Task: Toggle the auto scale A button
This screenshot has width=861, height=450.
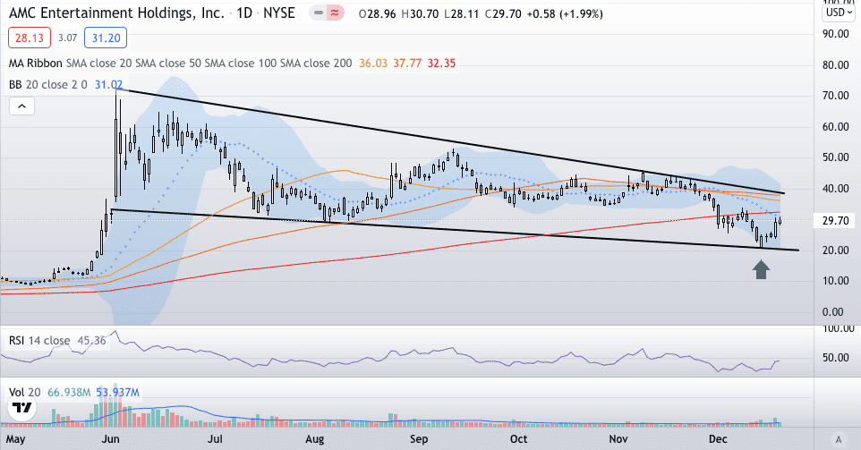Action: point(838,439)
